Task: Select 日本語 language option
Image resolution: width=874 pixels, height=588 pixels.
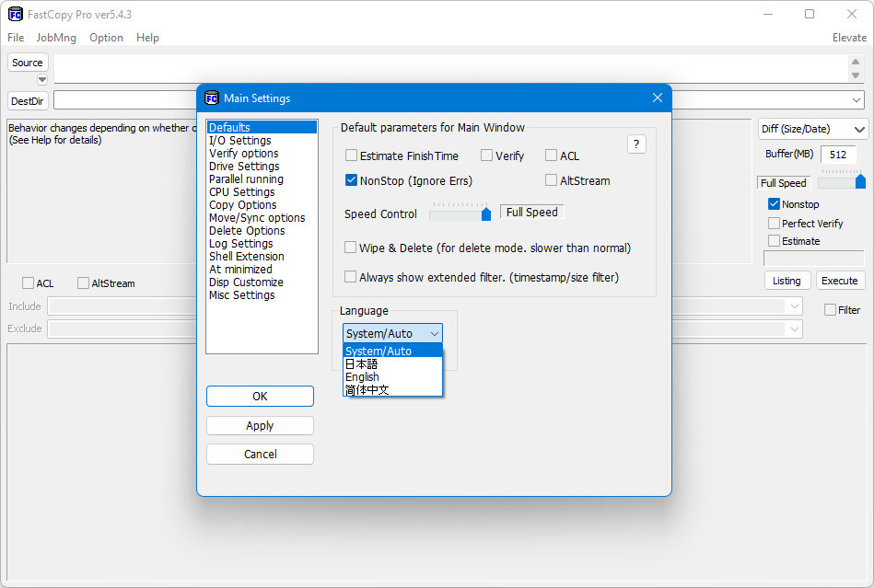Action: 392,364
